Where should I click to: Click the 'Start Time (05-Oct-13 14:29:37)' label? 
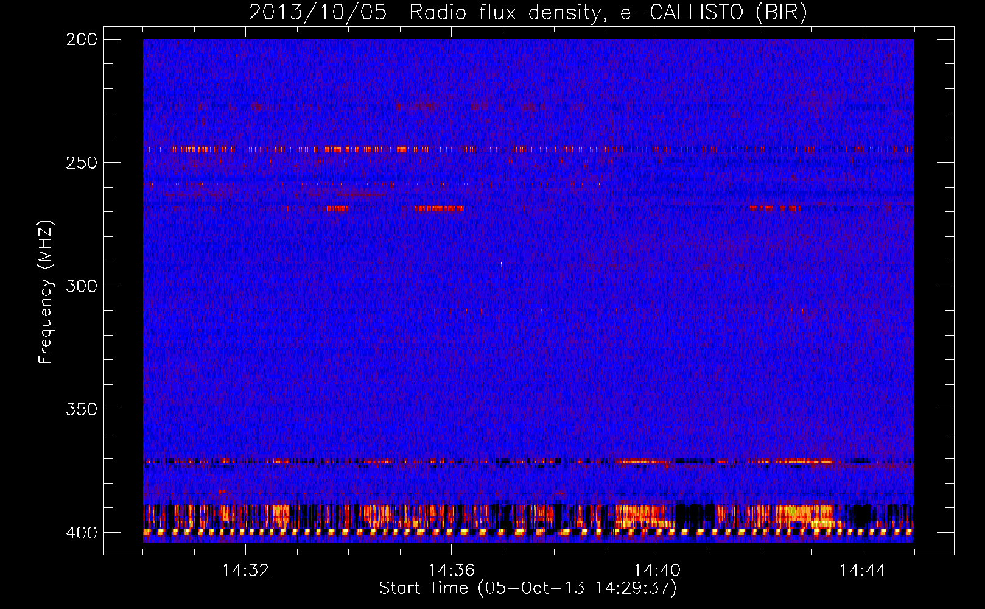(528, 588)
